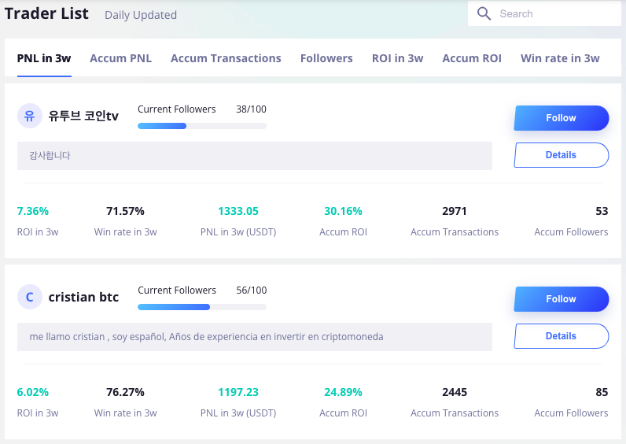Click the cristian btc avatar icon

tap(30, 297)
